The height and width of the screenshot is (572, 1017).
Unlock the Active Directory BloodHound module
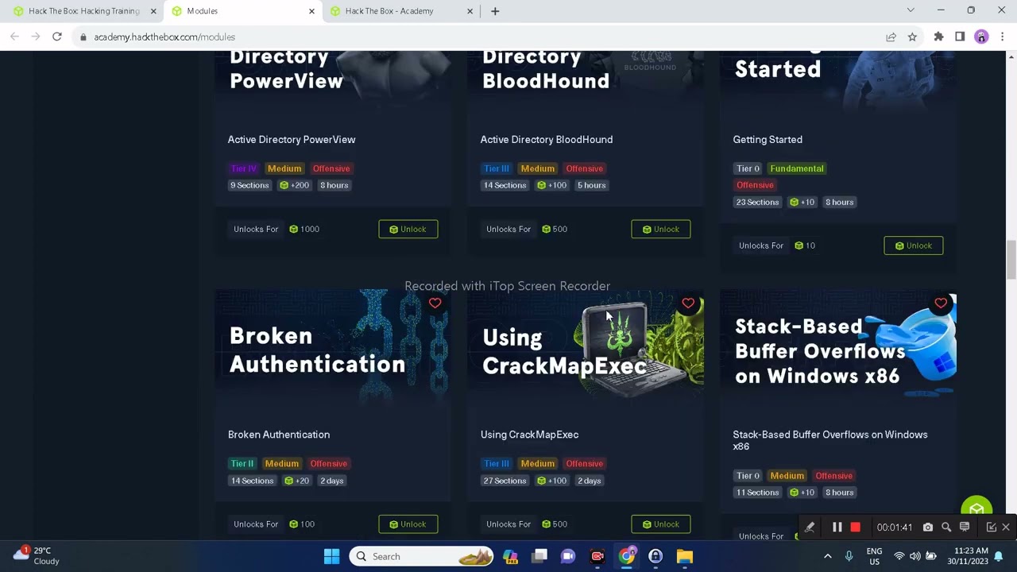[660, 229]
